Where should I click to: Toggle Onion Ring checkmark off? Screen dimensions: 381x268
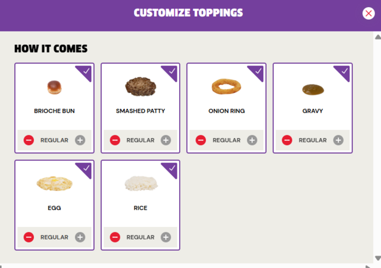pos(259,71)
